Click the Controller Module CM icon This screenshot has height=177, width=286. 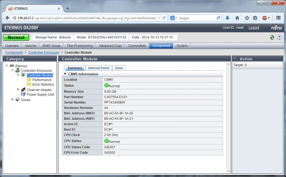click(23, 75)
